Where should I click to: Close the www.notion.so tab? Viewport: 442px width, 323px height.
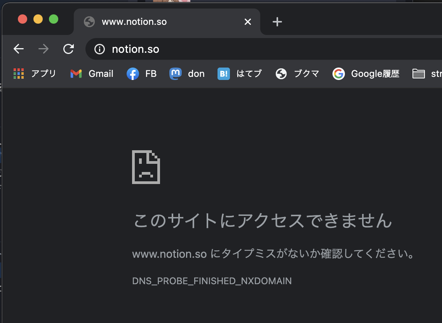point(247,22)
